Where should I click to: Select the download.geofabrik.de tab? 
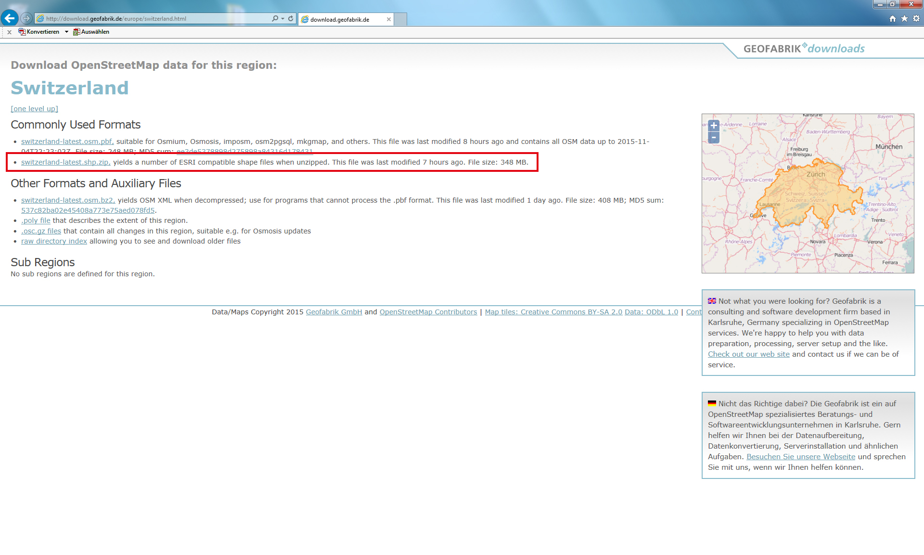tap(339, 19)
